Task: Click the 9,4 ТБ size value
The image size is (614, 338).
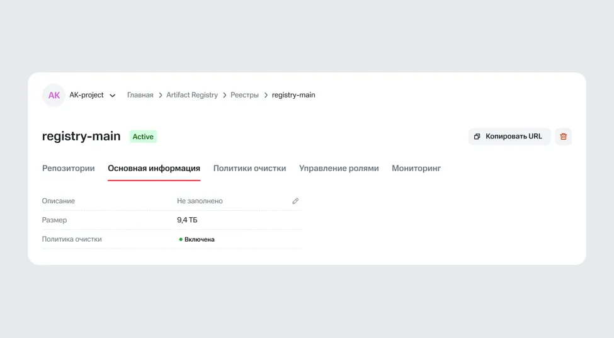Action: [187, 220]
